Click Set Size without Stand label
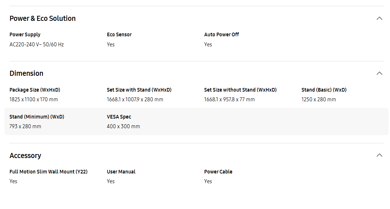390x209 pixels. click(240, 90)
